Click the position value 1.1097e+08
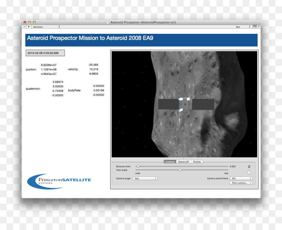Viewport: 282px width, 230px height. (49, 69)
